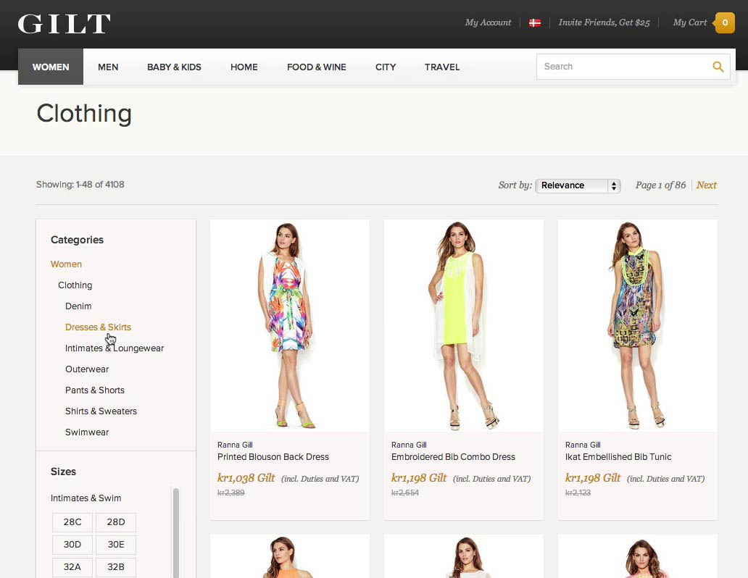Open the Food & Wine tab
The height and width of the screenshot is (578, 748).
click(316, 67)
